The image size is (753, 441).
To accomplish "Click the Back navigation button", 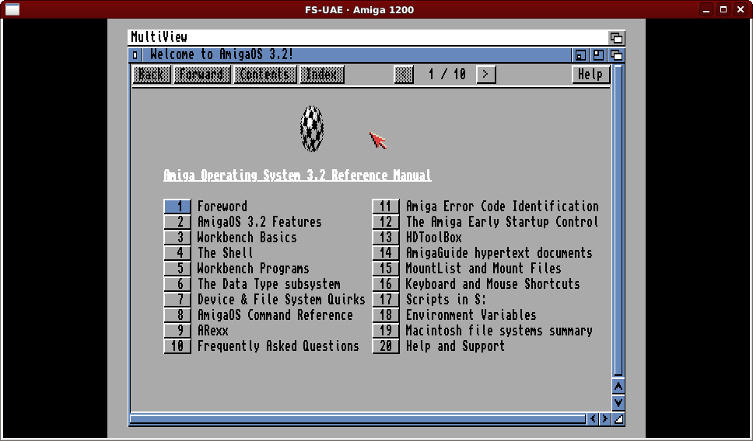I will coord(152,75).
